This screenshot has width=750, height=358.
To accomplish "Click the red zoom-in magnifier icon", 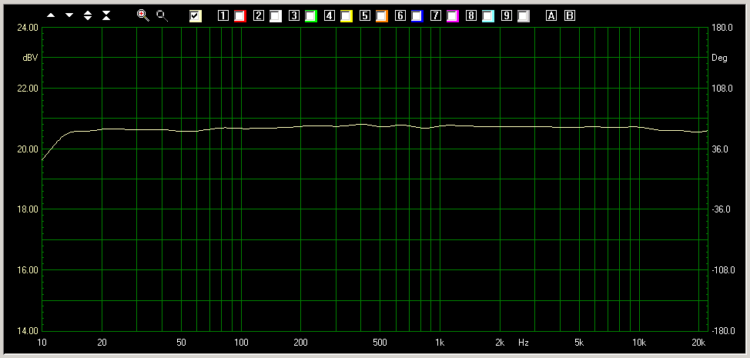I will [x=142, y=15].
